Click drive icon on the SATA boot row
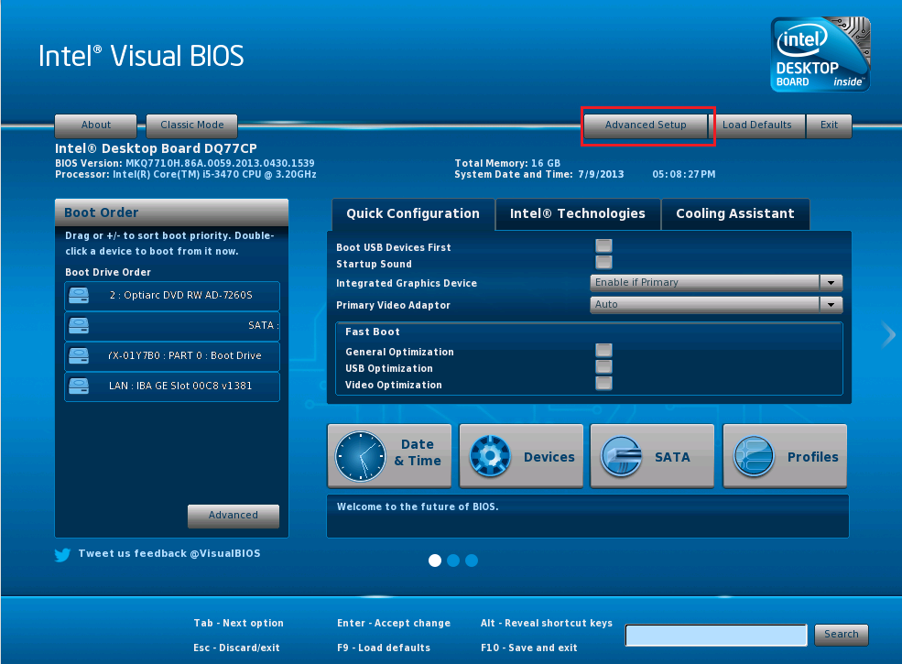The height and width of the screenshot is (664, 902). click(79, 326)
